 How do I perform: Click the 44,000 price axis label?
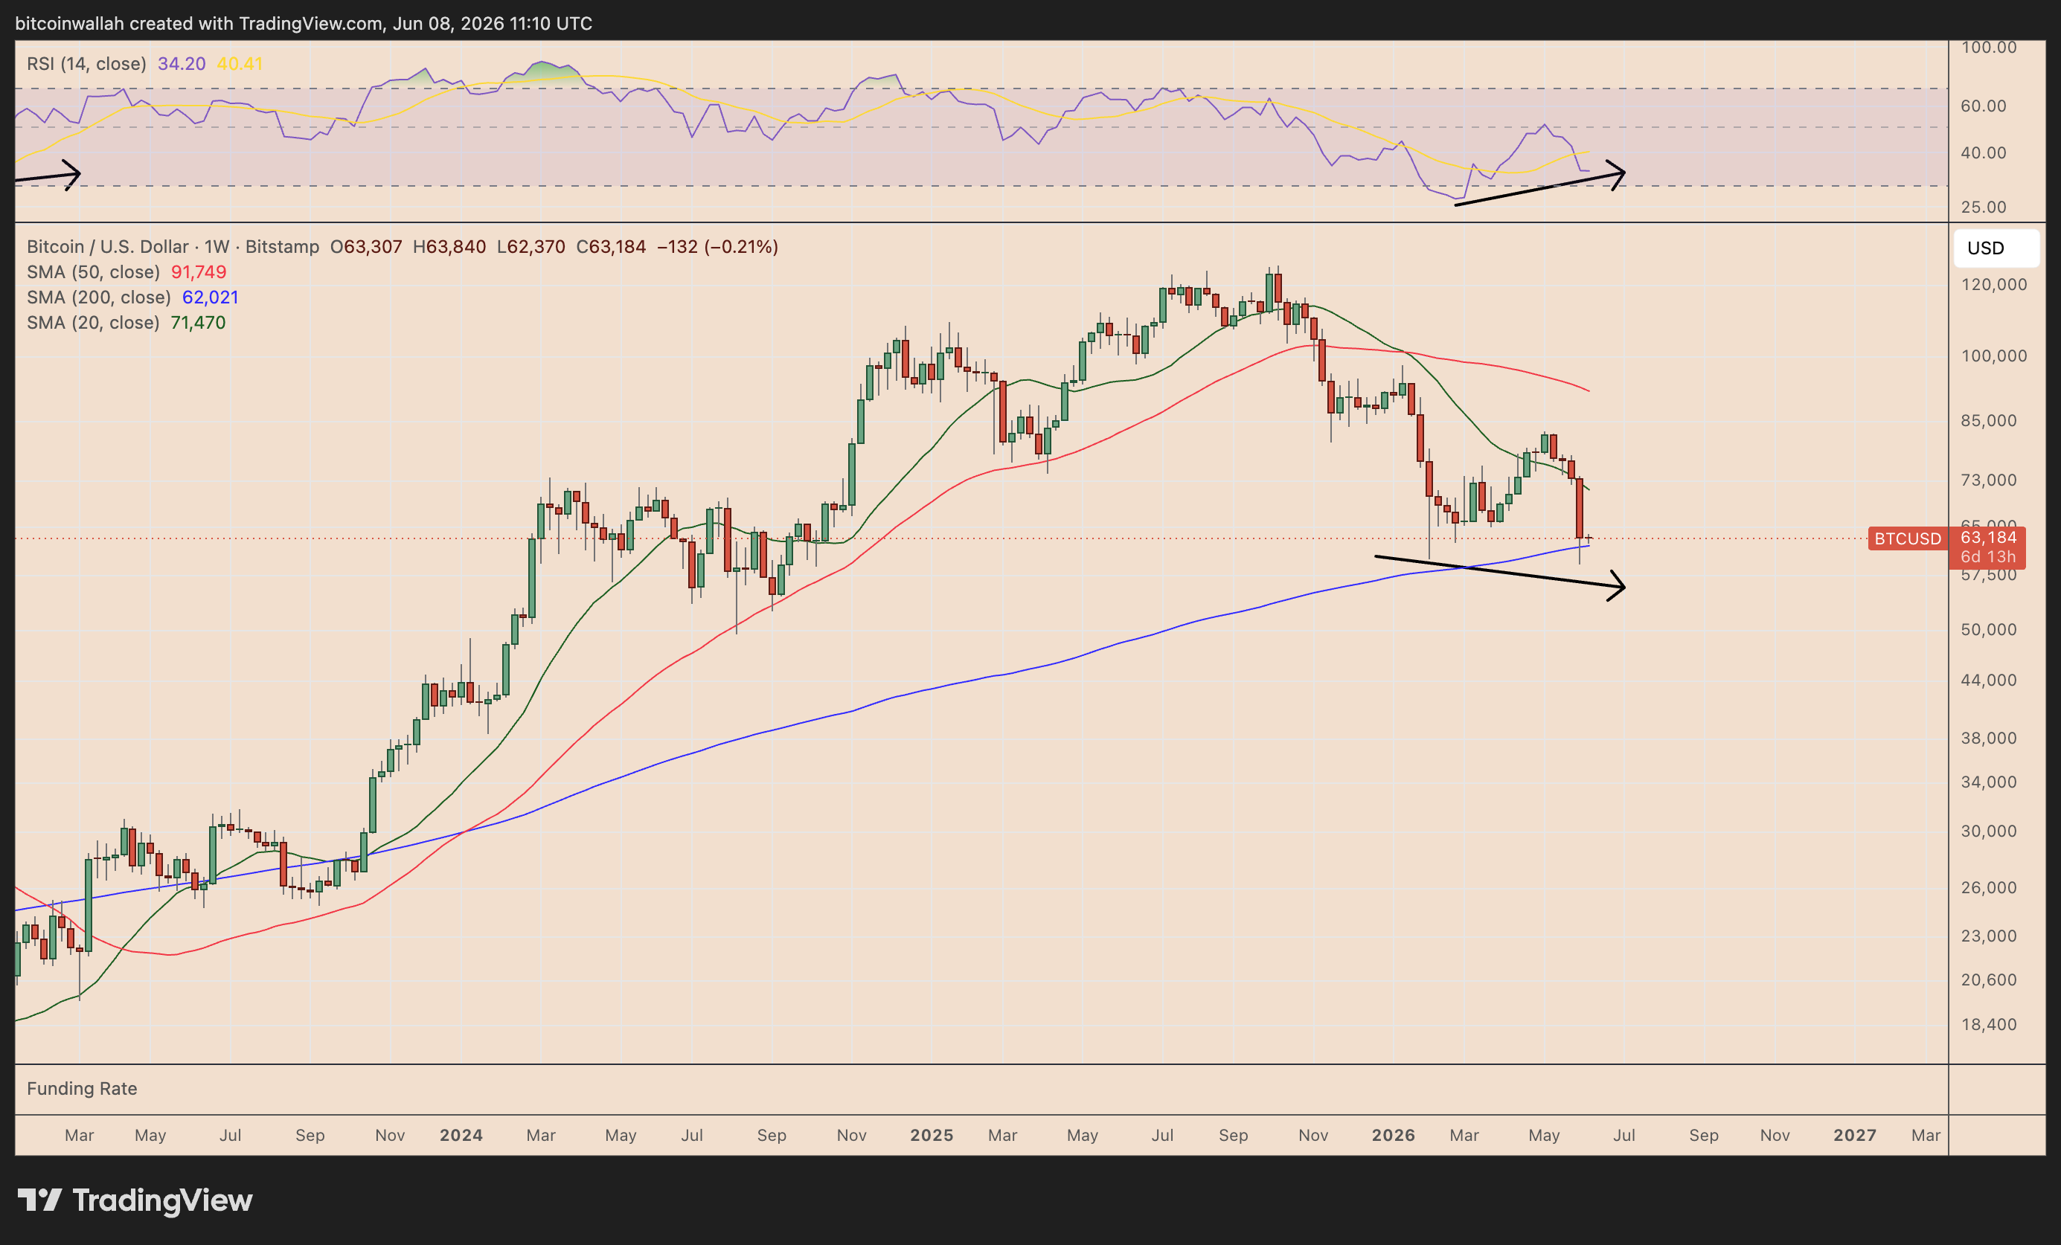pos(1989,681)
